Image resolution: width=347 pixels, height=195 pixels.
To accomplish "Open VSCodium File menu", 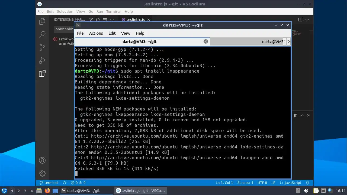I will click(40, 11).
